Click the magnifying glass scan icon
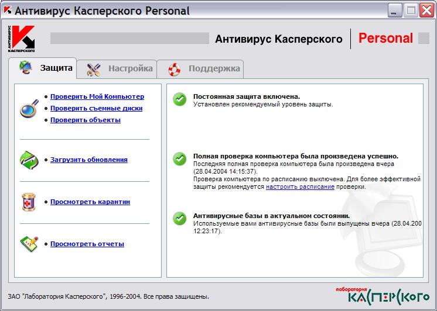Viewport: 437px width, 311px height. tap(29, 108)
